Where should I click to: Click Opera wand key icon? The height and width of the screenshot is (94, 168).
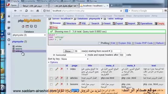pos(32,11)
